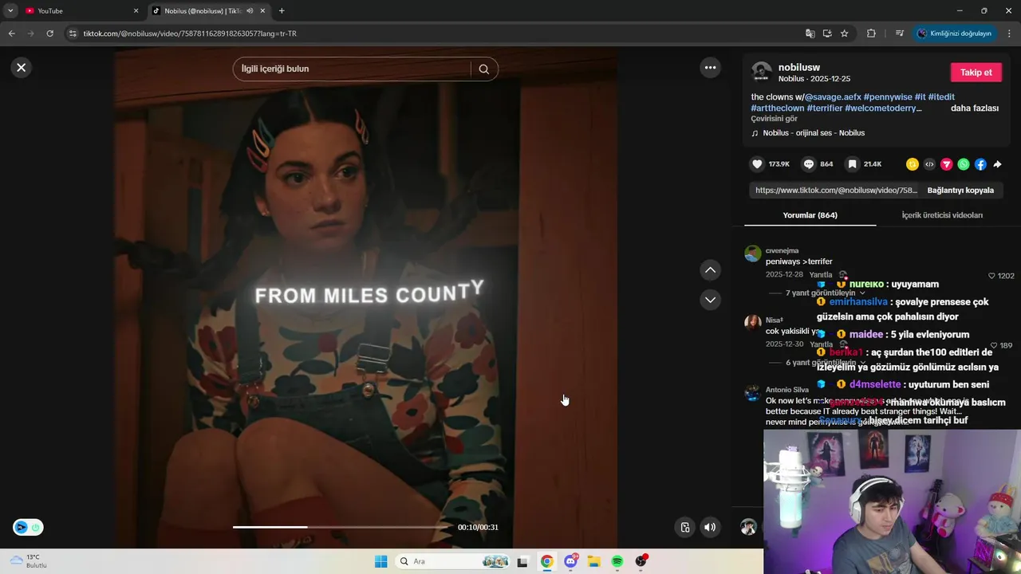Image resolution: width=1021 pixels, height=574 pixels.
Task: Bookmark this page with star
Action: [844, 33]
